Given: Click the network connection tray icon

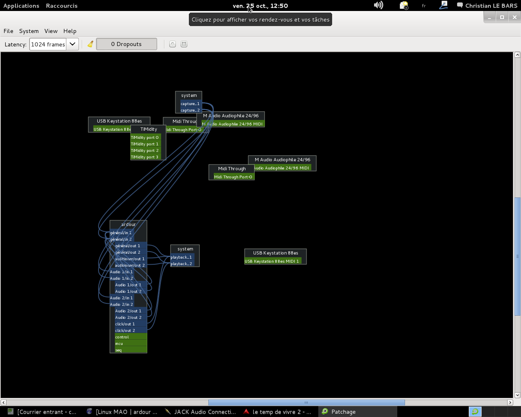Looking at the screenshot, I should (x=443, y=5).
